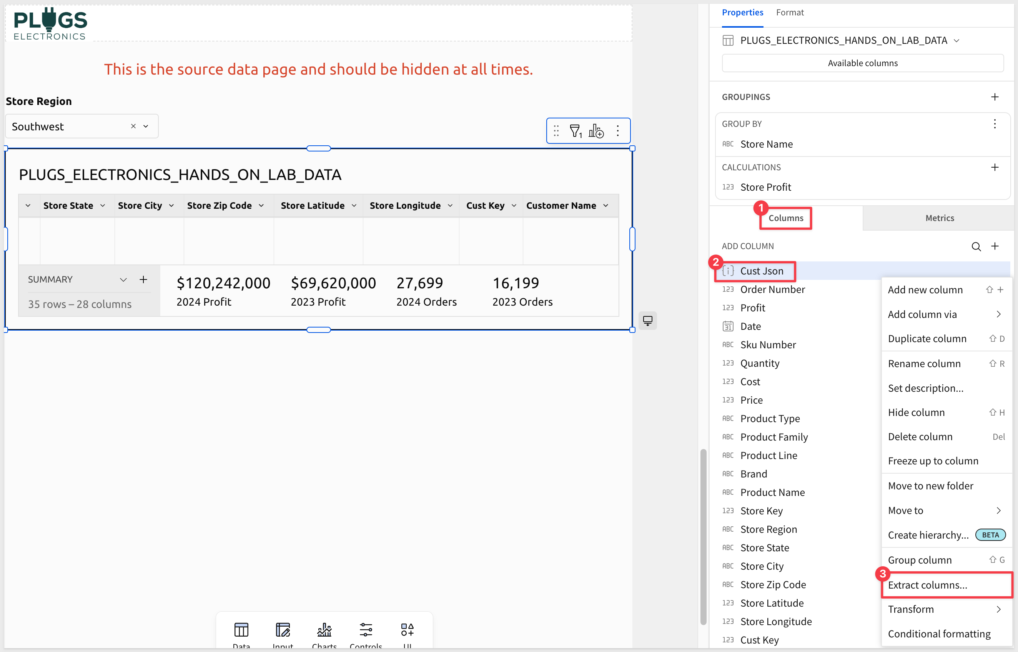This screenshot has height=652, width=1018.
Task: Switch to the Format tab
Action: tap(789, 13)
